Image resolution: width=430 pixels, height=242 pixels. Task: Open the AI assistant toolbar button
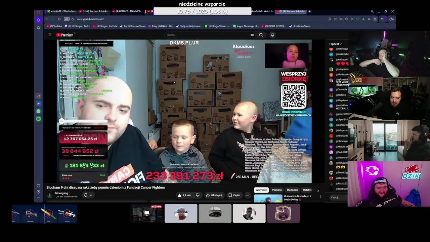click(392, 19)
